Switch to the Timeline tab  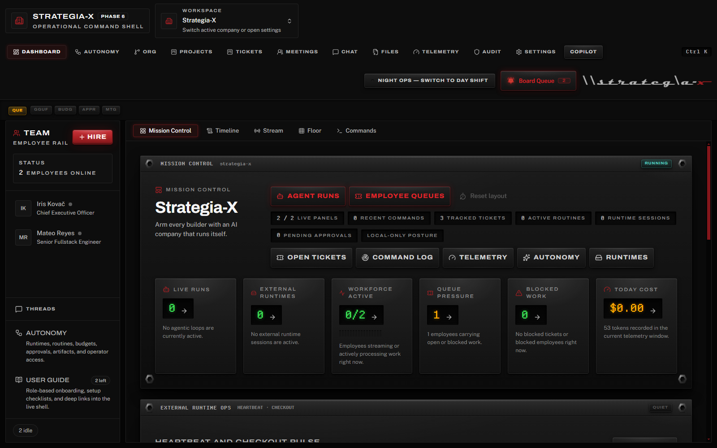pos(223,131)
